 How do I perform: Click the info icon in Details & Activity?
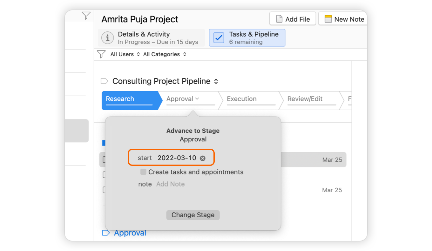(x=108, y=38)
